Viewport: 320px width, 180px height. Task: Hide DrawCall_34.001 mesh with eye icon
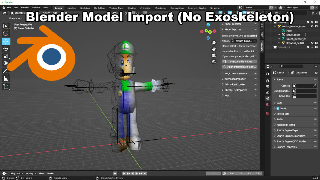point(312,43)
